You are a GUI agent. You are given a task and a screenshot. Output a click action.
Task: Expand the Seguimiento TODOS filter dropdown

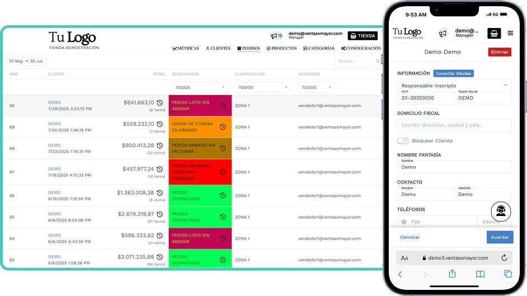pos(200,87)
